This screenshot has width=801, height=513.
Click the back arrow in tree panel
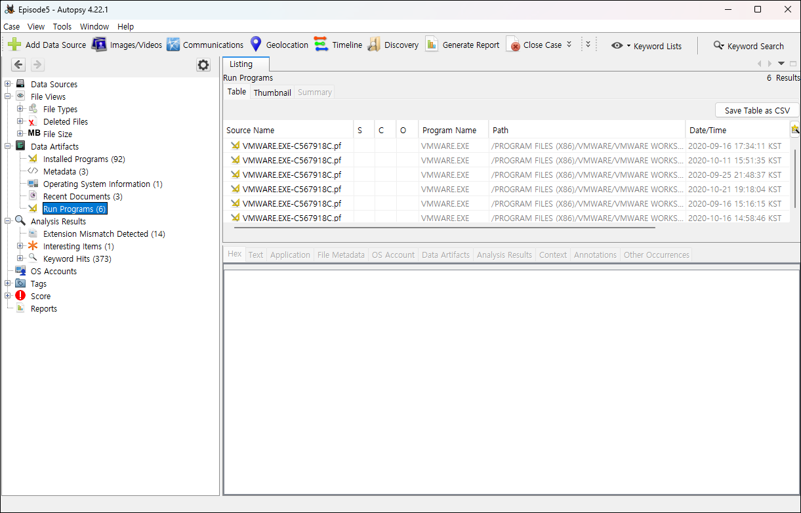18,64
